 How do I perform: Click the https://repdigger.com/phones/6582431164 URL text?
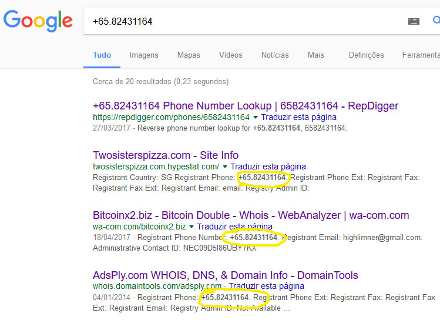(x=171, y=117)
